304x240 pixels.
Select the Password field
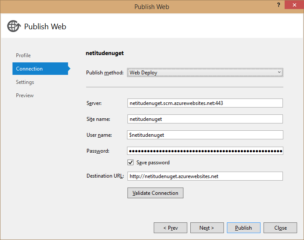point(205,151)
